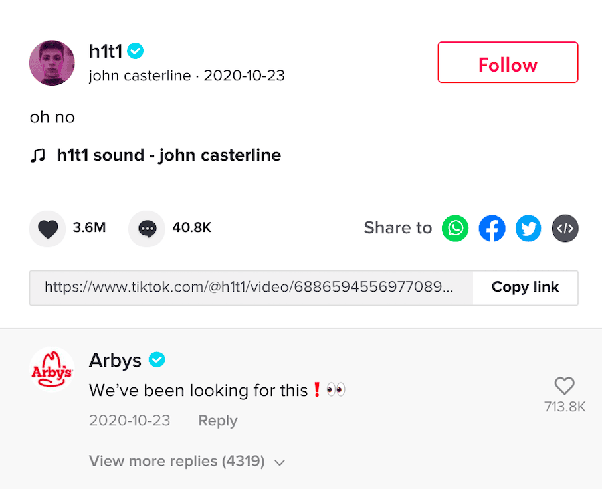Reply to the Arbys comment
602x489 pixels.
pos(217,421)
